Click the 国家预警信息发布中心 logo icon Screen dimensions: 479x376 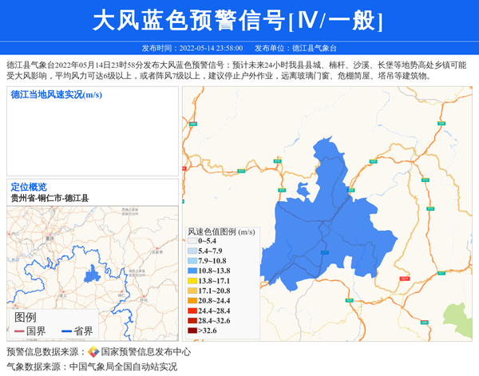click(93, 352)
